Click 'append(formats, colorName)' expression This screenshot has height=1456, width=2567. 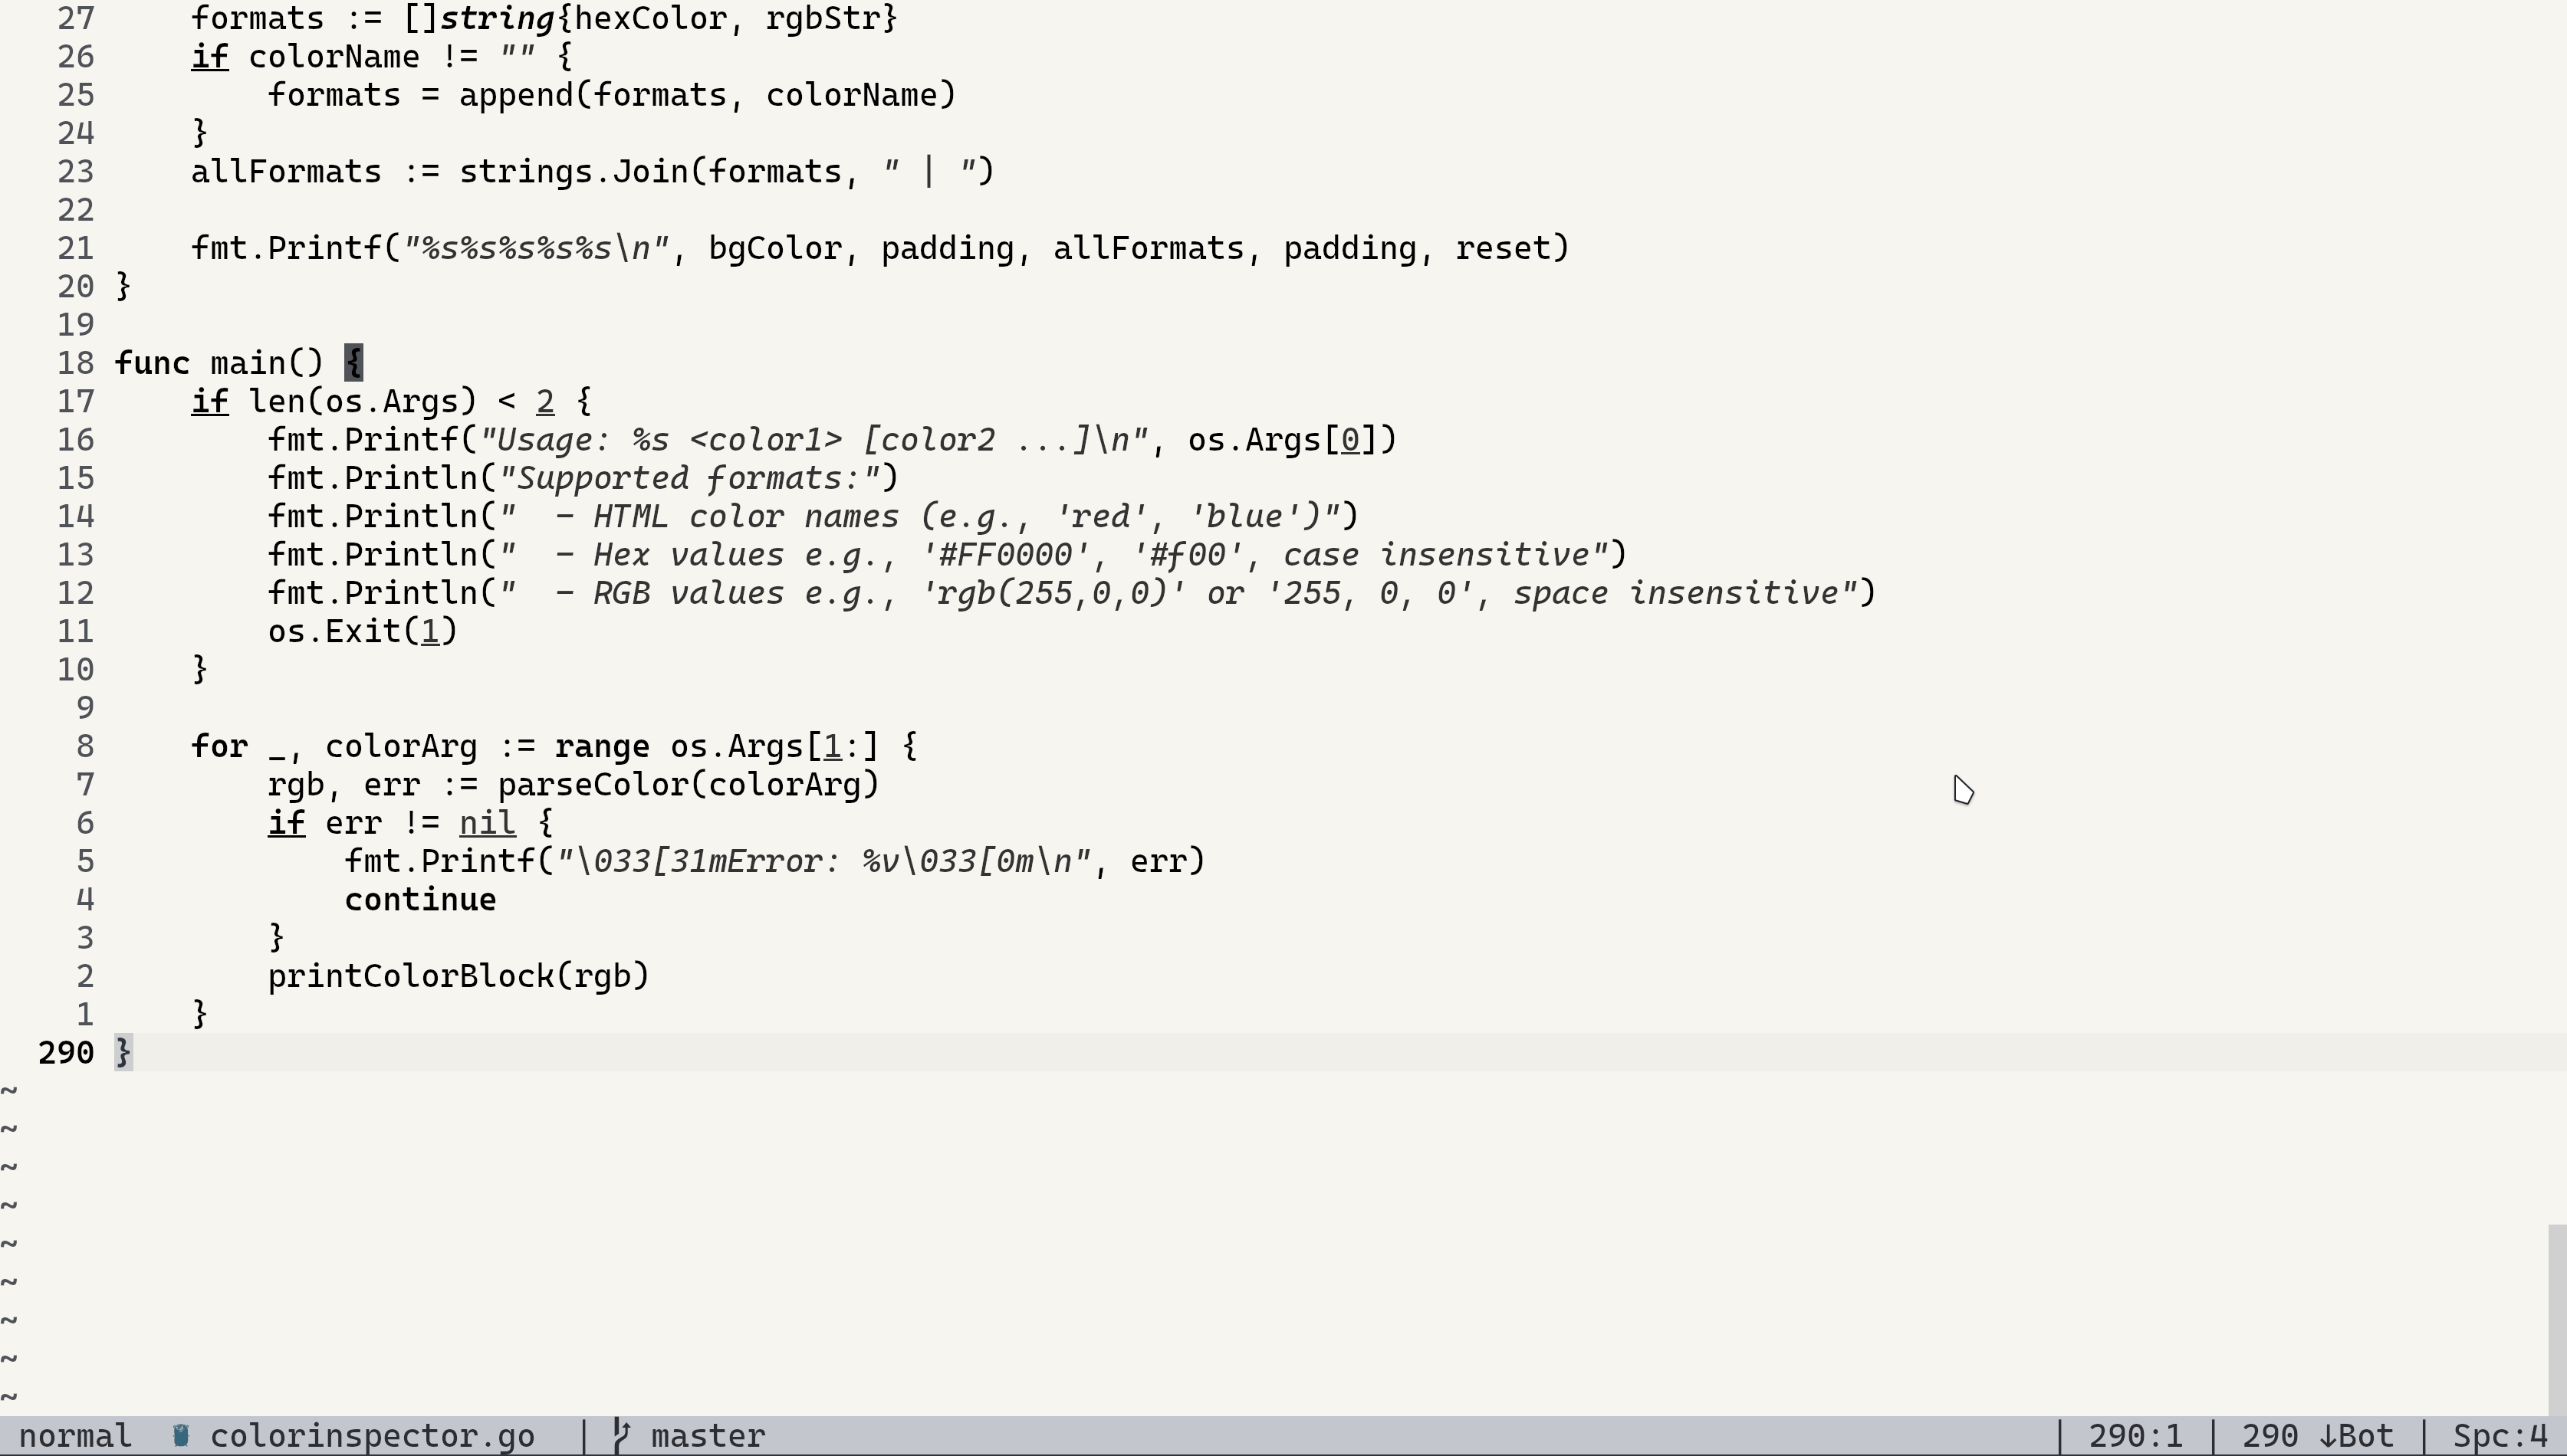pos(708,95)
